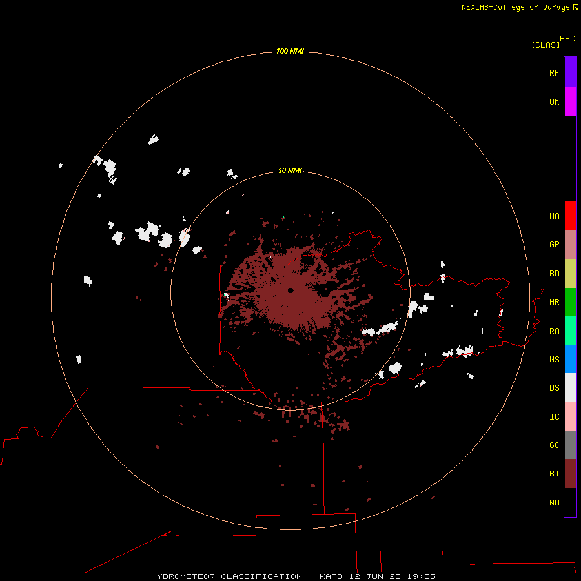Click the radar site center dot

click(x=290, y=290)
